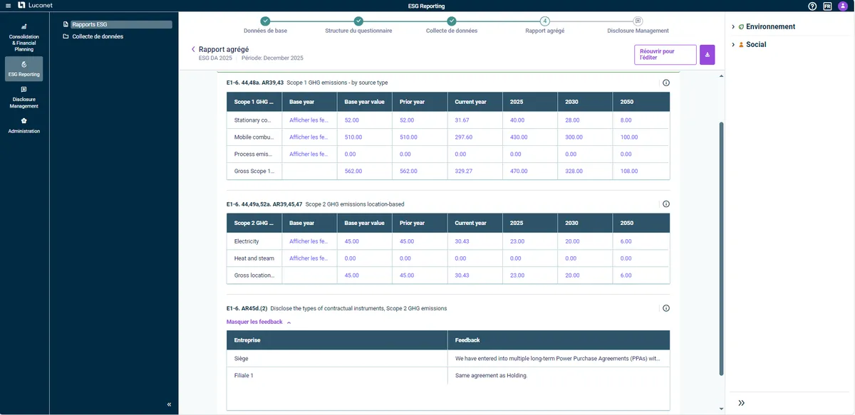Click the Lucanet logo
The height and width of the screenshot is (415, 855).
tap(35, 6)
